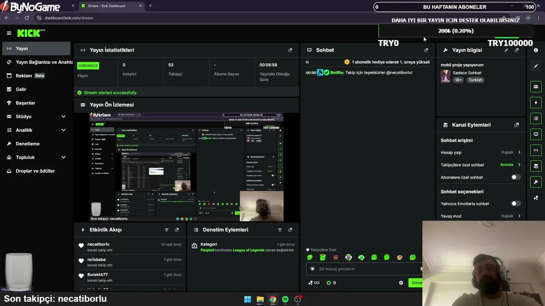545x306 pixels.
Task: Open Takipçilere özel sohbet Anında chevron
Action: point(519,164)
